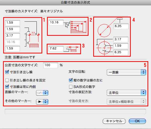Click the slash marker icon for 直線のマーカー
Image resolution: width=151 pixels, height=129 pixels.
[x=39, y=92]
